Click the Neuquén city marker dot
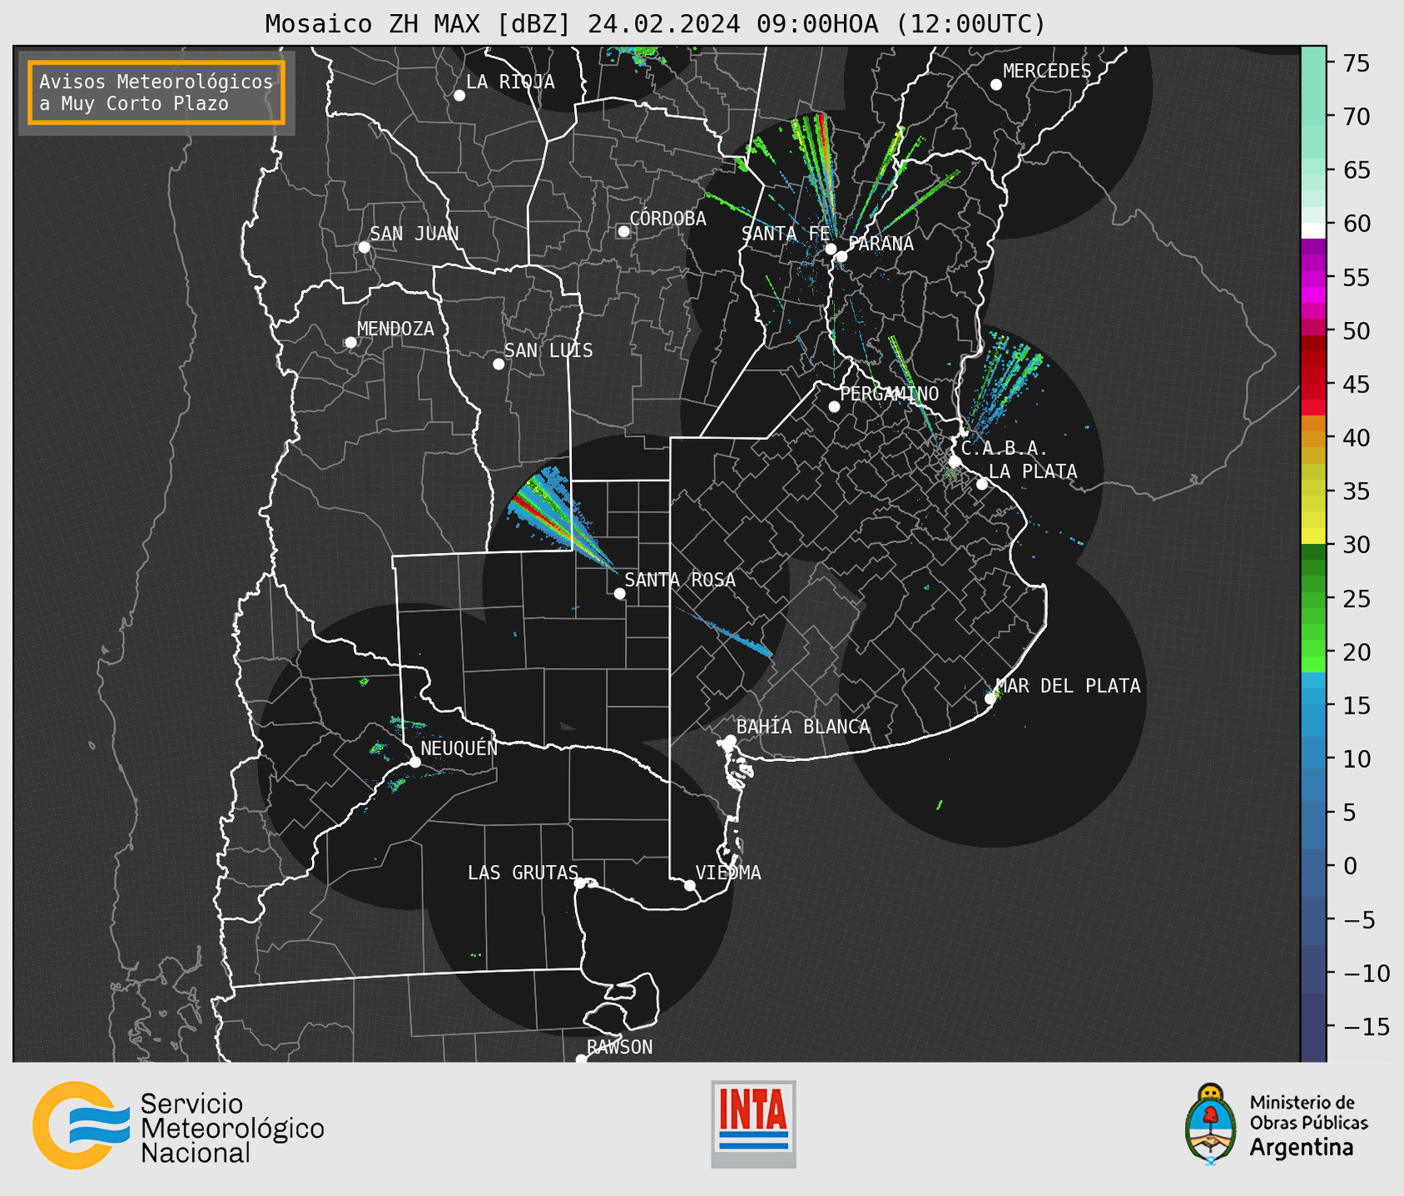Image resolution: width=1404 pixels, height=1196 pixels. point(414,762)
